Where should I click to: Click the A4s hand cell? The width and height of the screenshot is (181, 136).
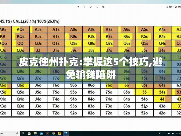click(162, 30)
